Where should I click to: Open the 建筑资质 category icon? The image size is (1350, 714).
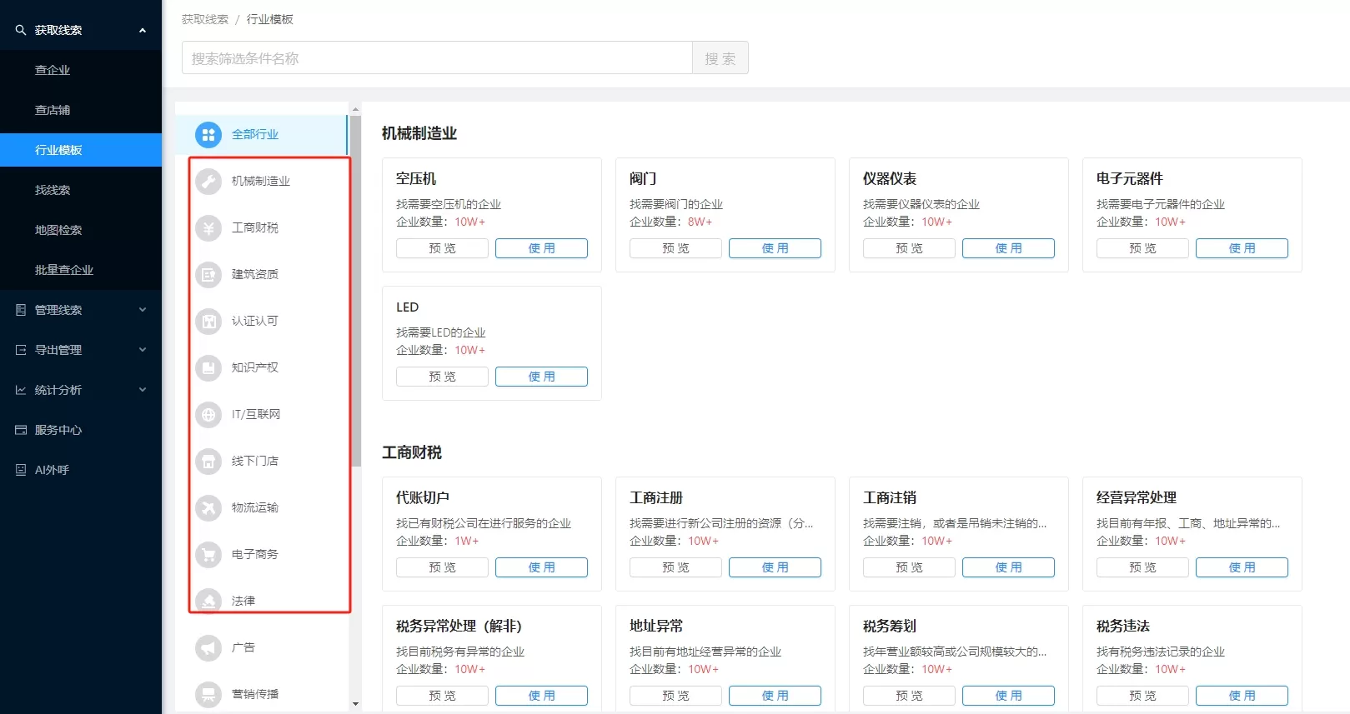click(x=208, y=274)
